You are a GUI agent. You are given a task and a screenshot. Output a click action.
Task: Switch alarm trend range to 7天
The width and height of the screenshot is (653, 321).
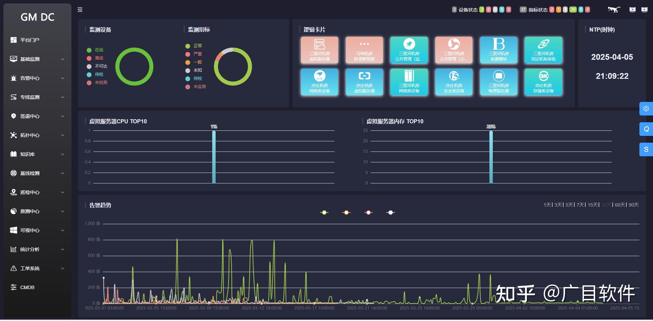(580, 205)
